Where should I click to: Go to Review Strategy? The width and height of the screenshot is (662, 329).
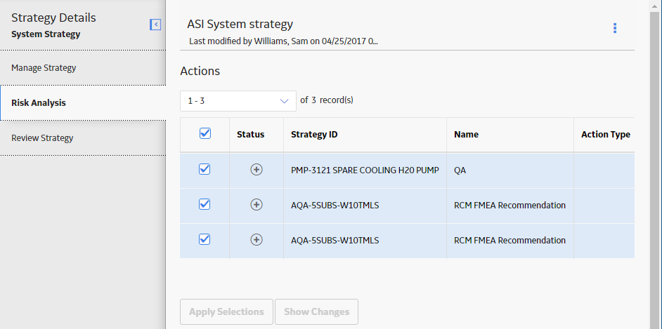83,137
